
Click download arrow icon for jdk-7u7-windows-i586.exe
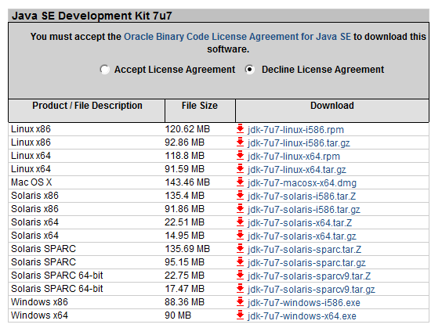point(240,302)
